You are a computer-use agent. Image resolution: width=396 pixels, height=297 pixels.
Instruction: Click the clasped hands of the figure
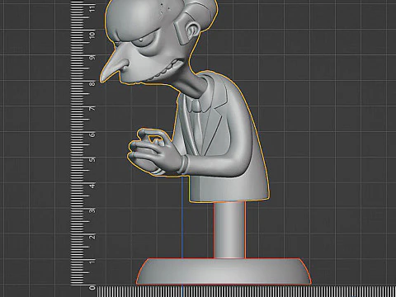coord(154,153)
